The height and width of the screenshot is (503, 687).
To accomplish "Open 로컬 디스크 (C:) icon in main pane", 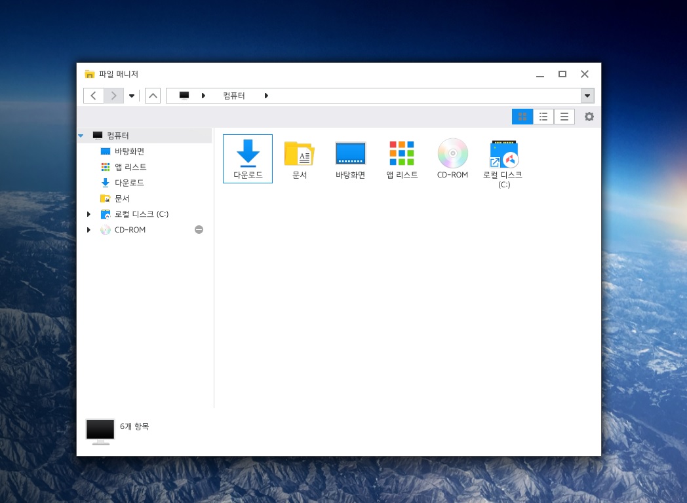I will pos(503,164).
